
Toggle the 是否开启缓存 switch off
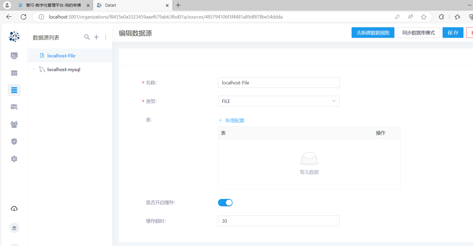click(225, 203)
